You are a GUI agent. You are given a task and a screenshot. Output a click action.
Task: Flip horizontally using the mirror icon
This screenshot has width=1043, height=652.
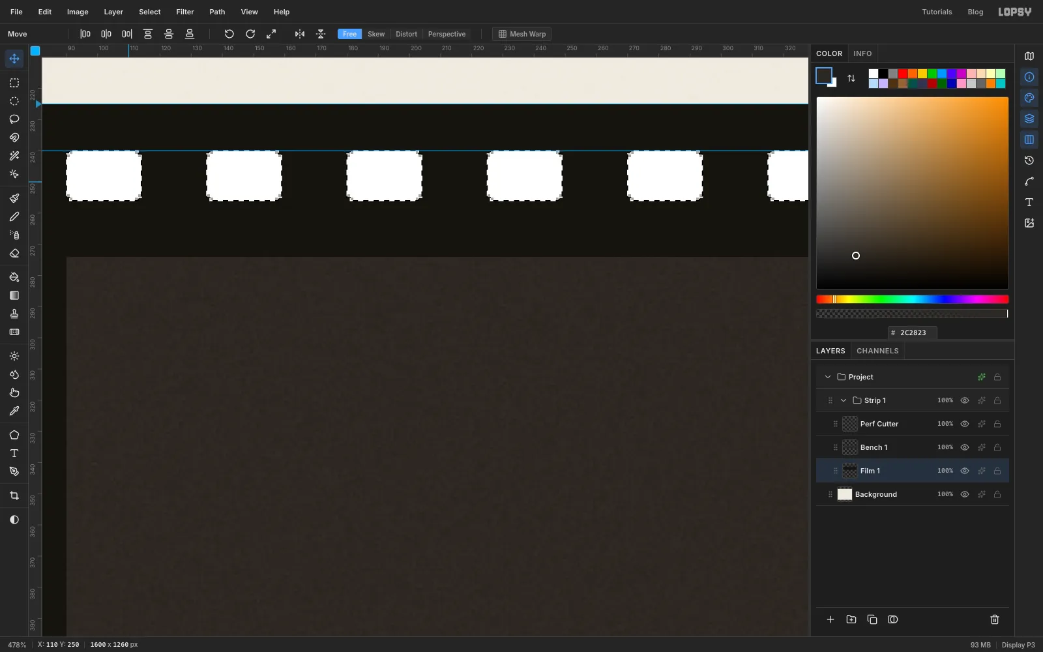300,34
